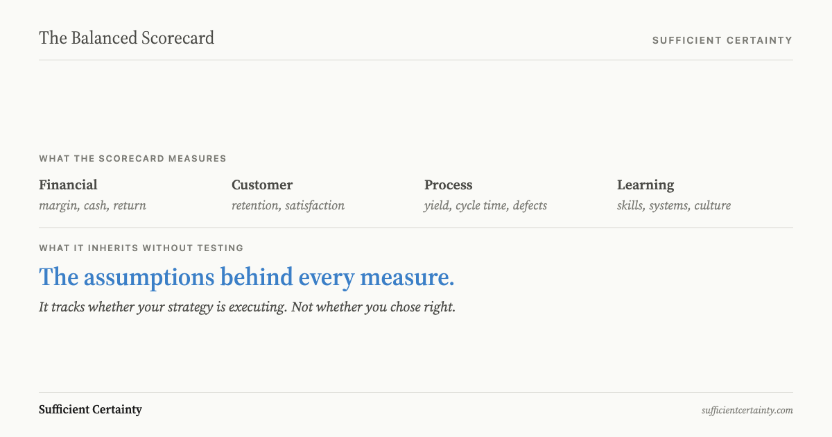The width and height of the screenshot is (832, 437).
Task: Click the Financial column heading
Action: pyautogui.click(x=68, y=185)
